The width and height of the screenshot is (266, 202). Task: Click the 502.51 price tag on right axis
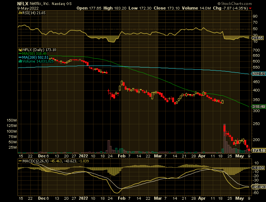coord(258,74)
